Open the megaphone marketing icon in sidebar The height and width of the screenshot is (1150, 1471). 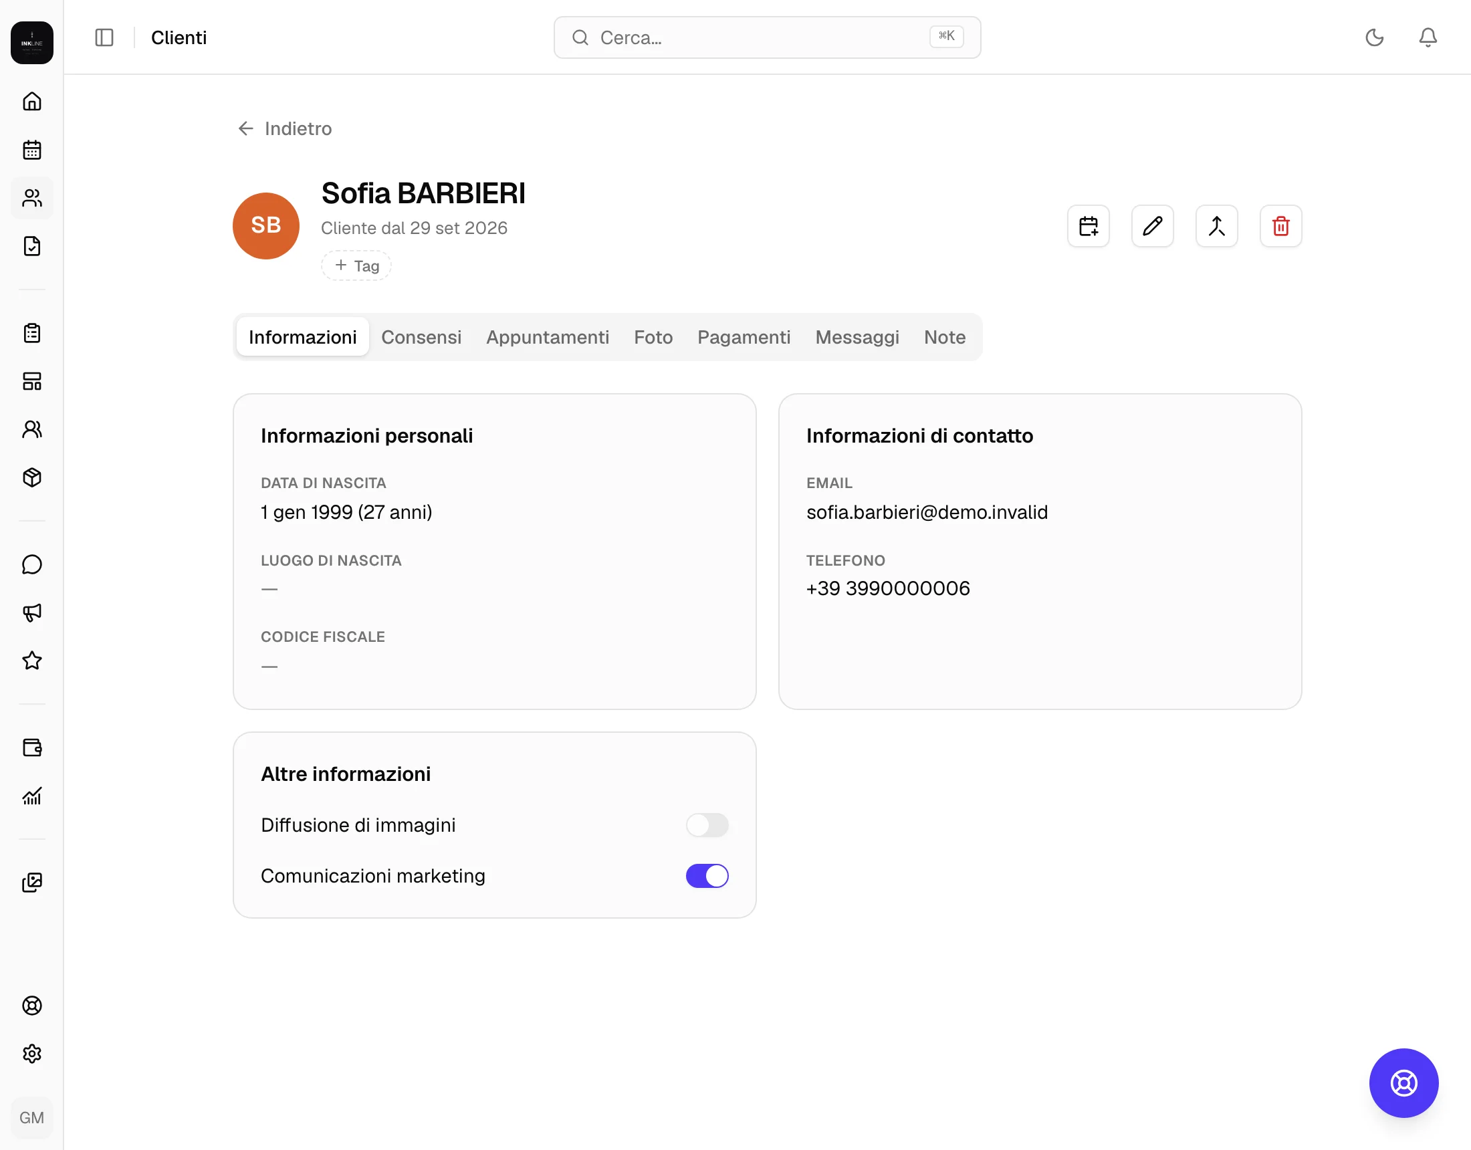coord(31,612)
